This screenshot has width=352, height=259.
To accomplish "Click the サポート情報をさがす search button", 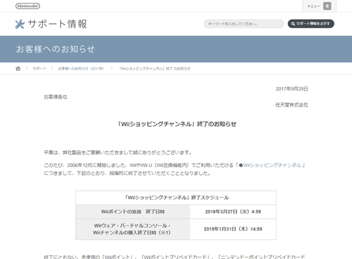I will pyautogui.click(x=311, y=24).
